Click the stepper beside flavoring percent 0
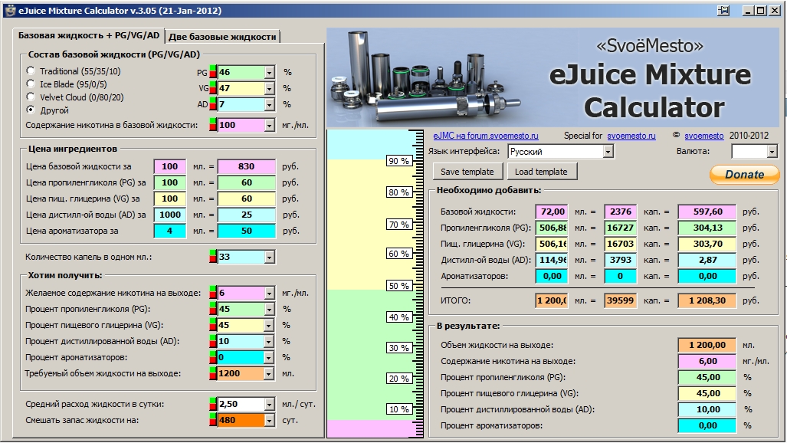The height and width of the screenshot is (443, 787). click(x=213, y=357)
